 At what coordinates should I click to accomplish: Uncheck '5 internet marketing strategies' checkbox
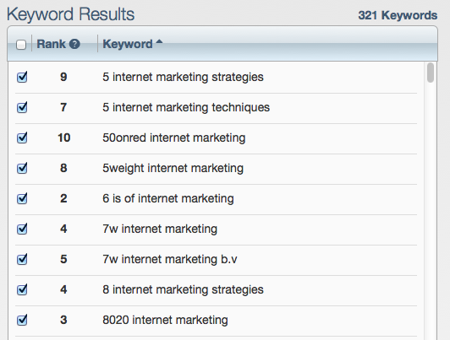(22, 77)
